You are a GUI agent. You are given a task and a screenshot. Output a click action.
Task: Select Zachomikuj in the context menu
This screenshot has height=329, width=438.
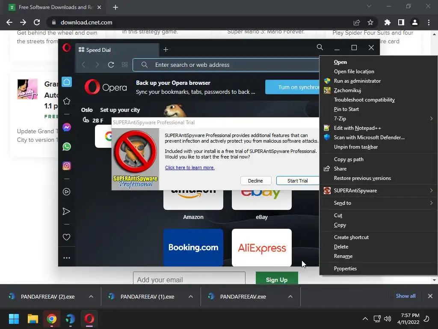tap(379, 90)
